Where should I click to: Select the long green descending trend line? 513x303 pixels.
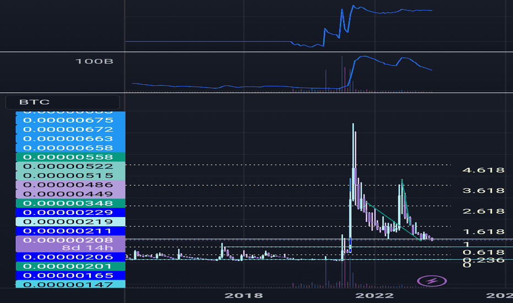coord(392,221)
